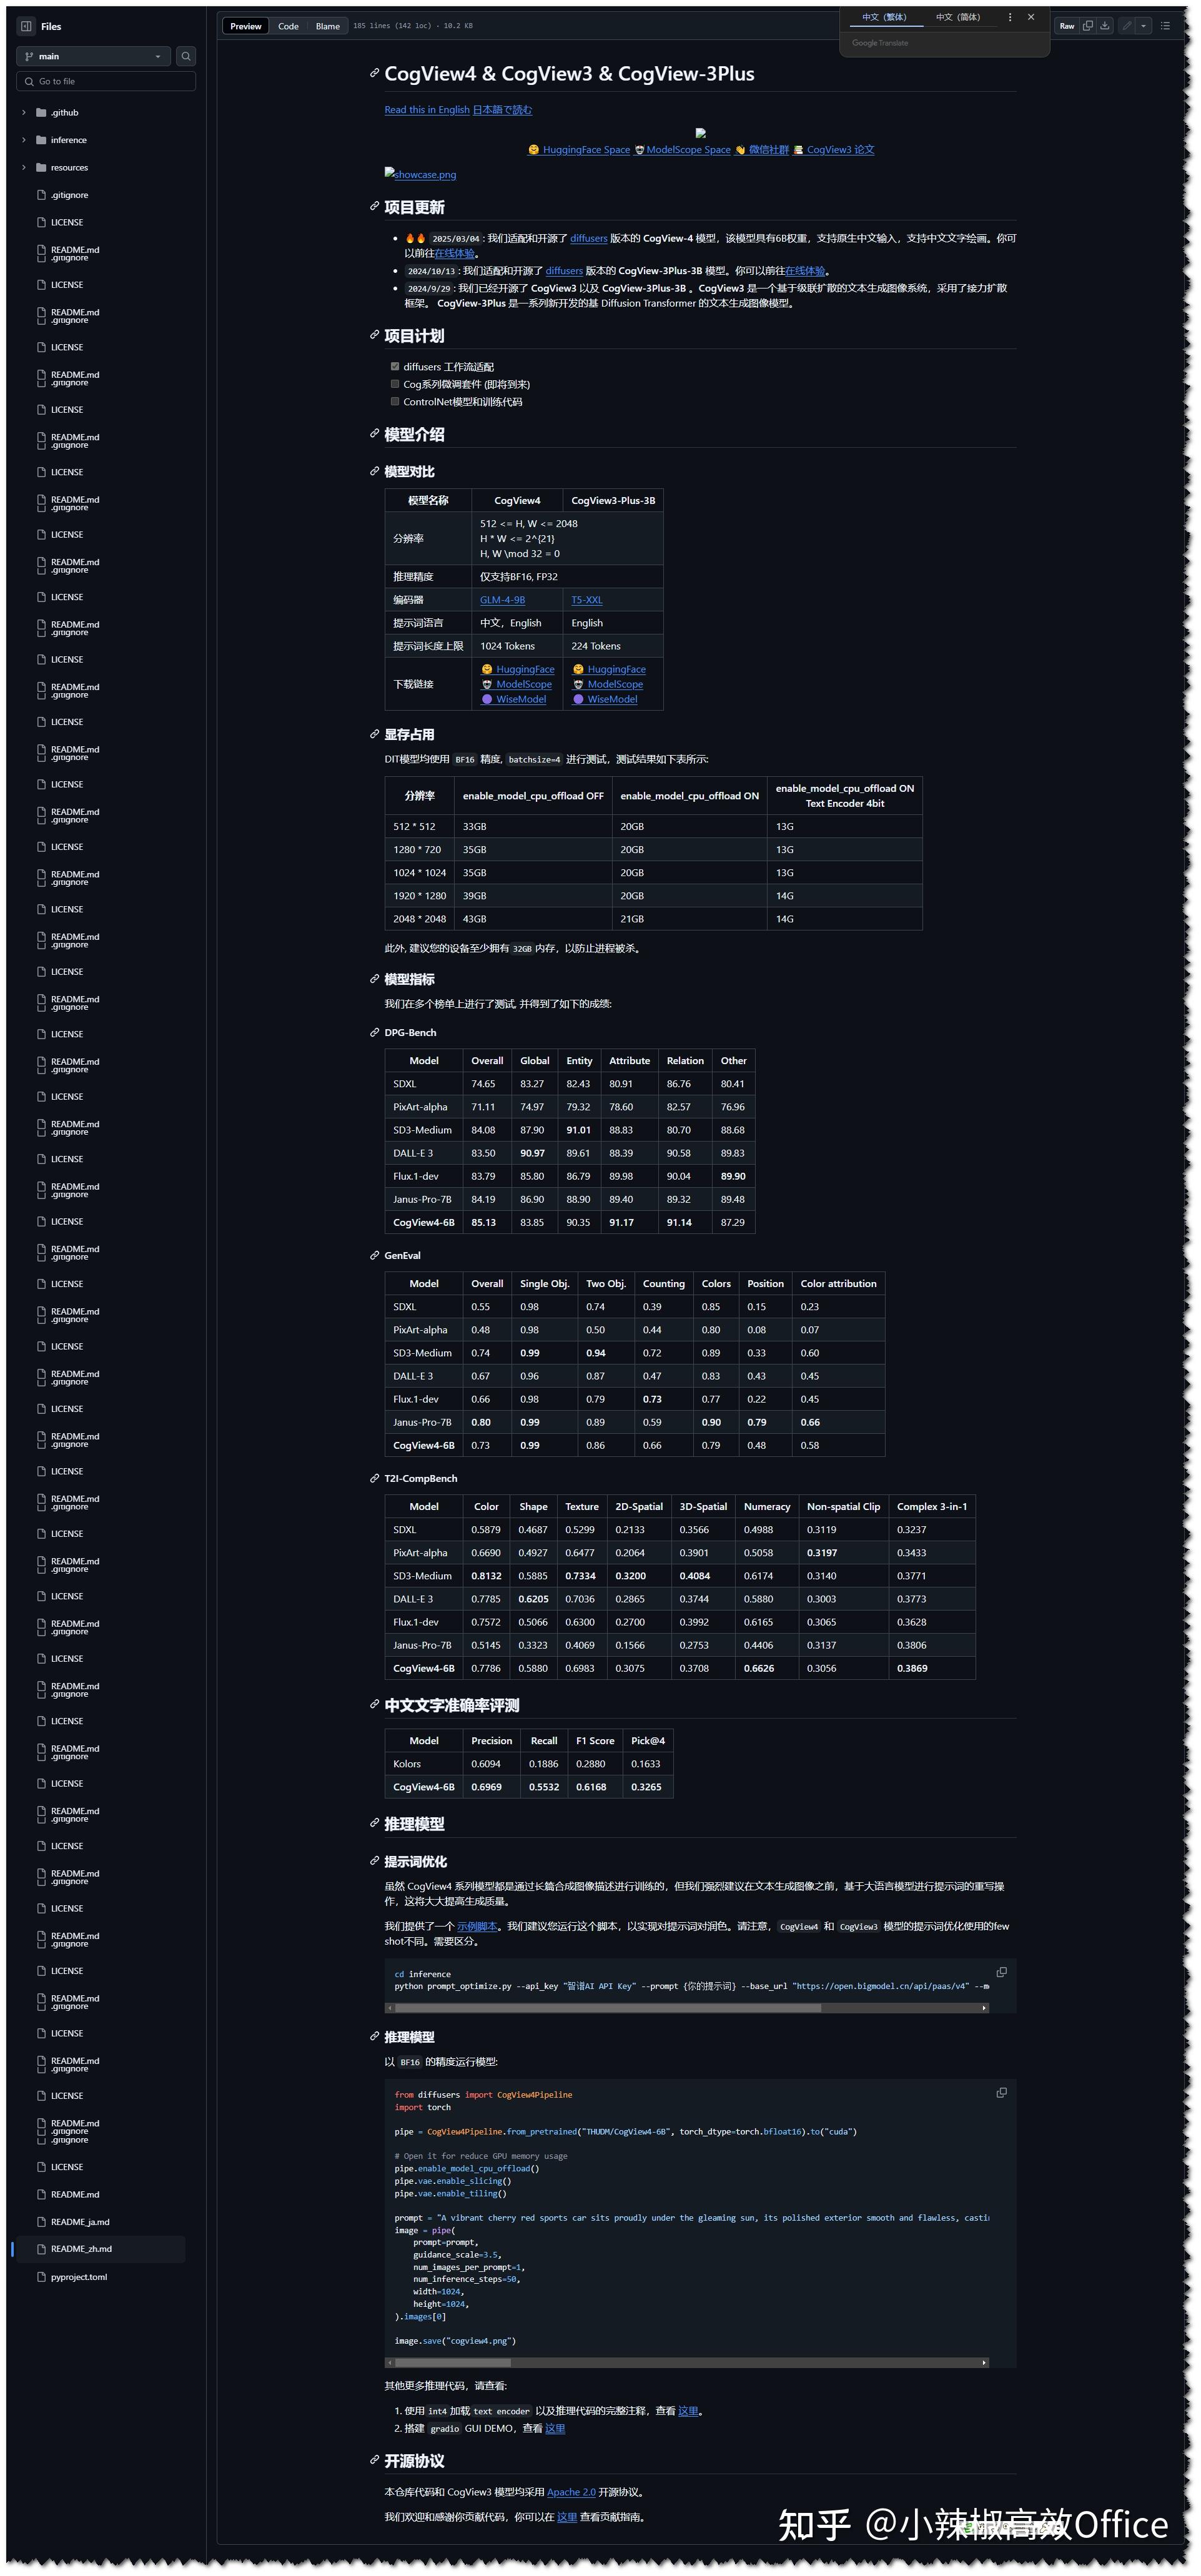Screen dimensions: 1201x2576
Task: Click the edit file pencil icon
Action: [x=1127, y=26]
